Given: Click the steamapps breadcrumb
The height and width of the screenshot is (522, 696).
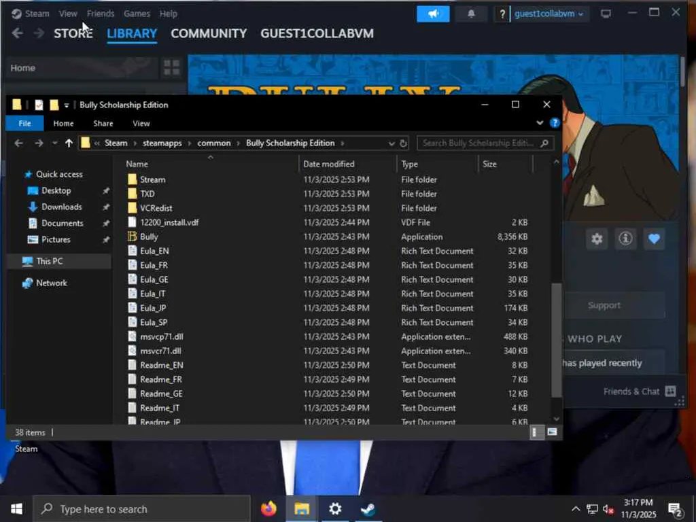Looking at the screenshot, I should point(162,143).
